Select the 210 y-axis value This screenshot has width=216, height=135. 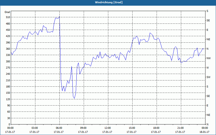pos(8,80)
